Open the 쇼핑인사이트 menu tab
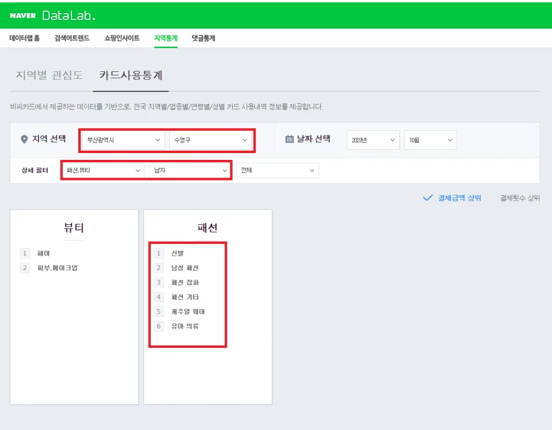This screenshot has width=552, height=430. (x=122, y=38)
